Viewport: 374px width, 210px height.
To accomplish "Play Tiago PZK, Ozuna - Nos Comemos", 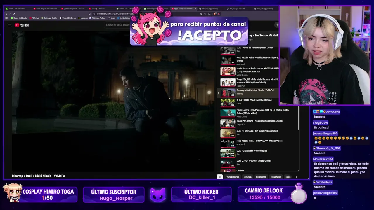I will point(259,121).
